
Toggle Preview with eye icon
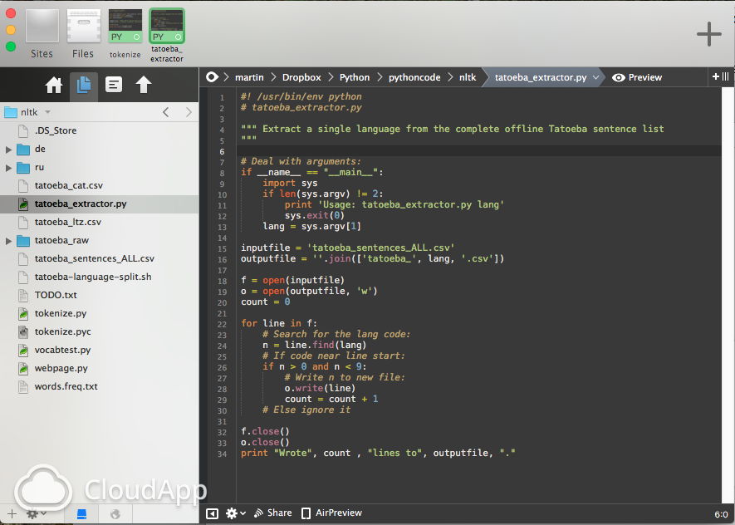pos(637,77)
